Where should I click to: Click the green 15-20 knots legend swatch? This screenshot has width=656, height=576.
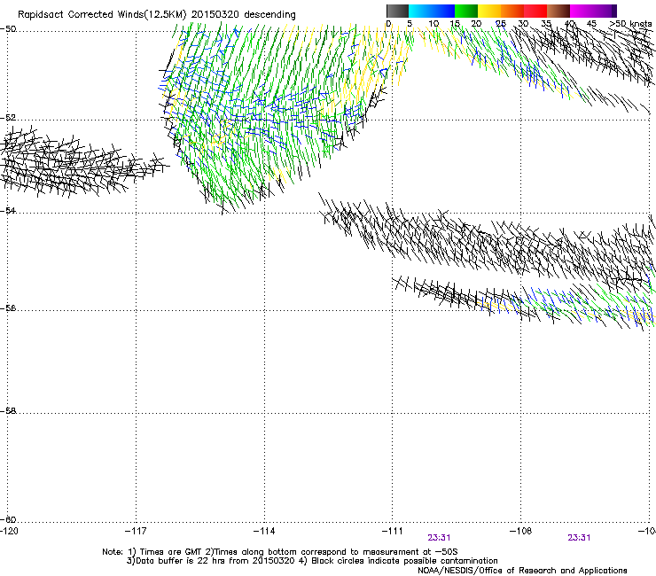click(x=466, y=11)
